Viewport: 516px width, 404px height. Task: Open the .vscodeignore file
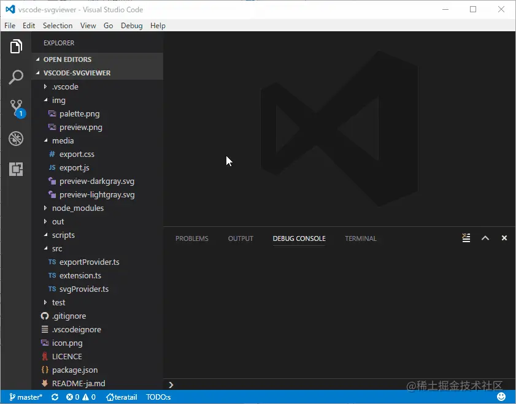98,329
